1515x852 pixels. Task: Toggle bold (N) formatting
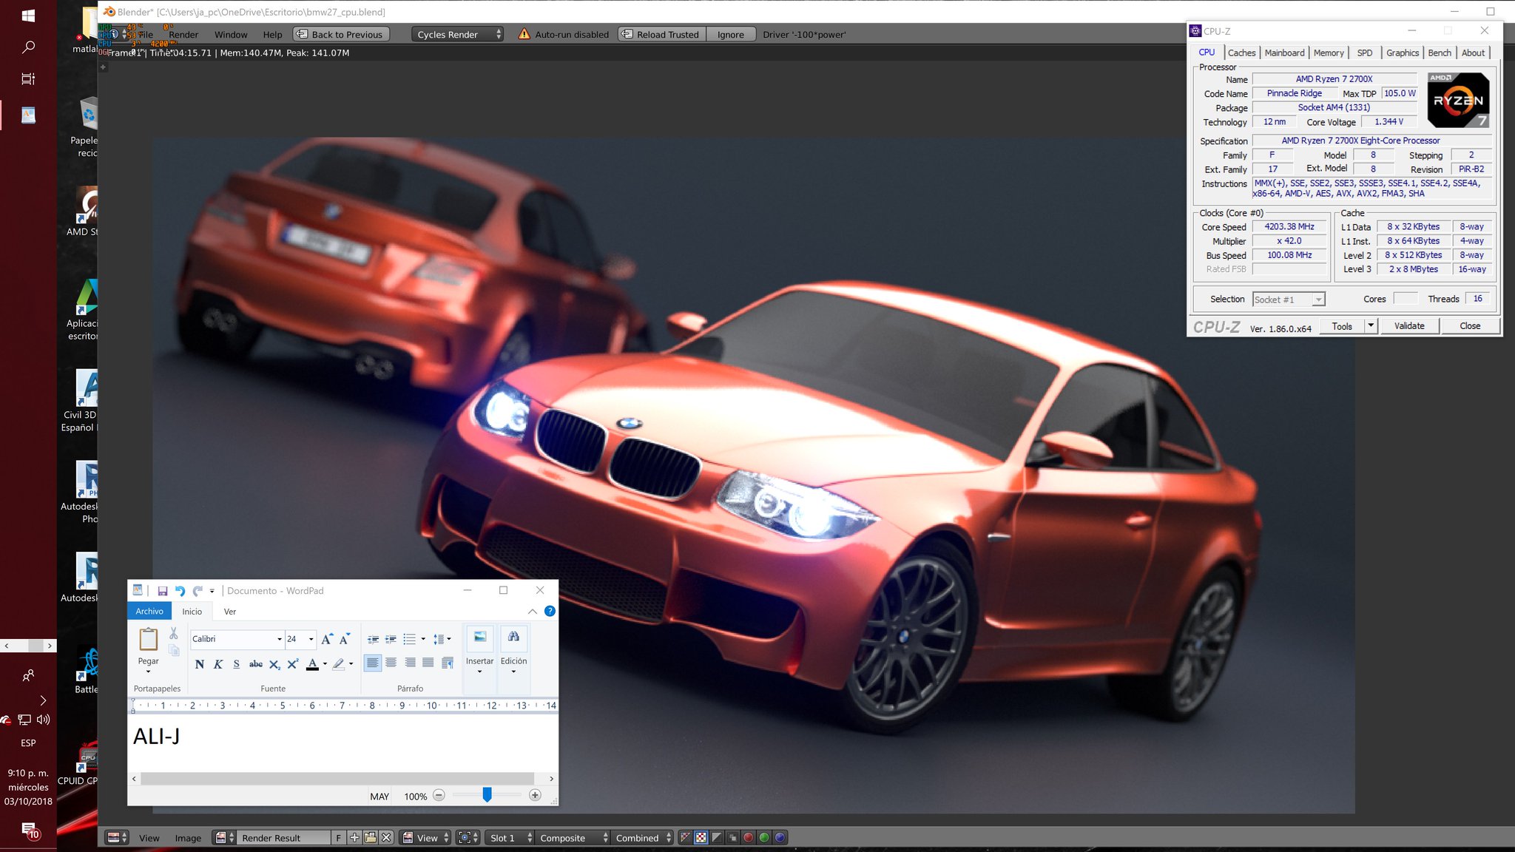pyautogui.click(x=200, y=664)
